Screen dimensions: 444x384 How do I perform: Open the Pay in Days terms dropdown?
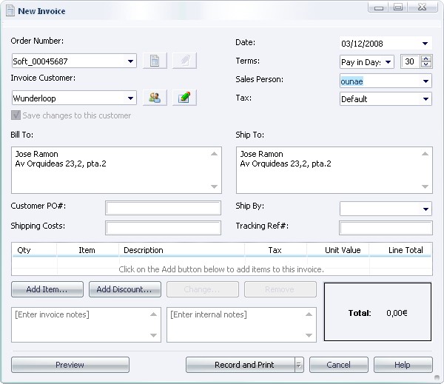coord(388,61)
